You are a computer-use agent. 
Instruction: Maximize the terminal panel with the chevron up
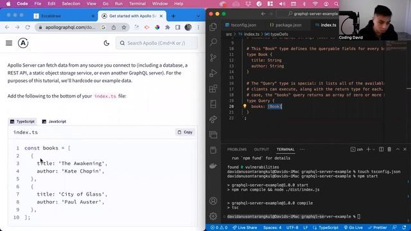pos(398,150)
